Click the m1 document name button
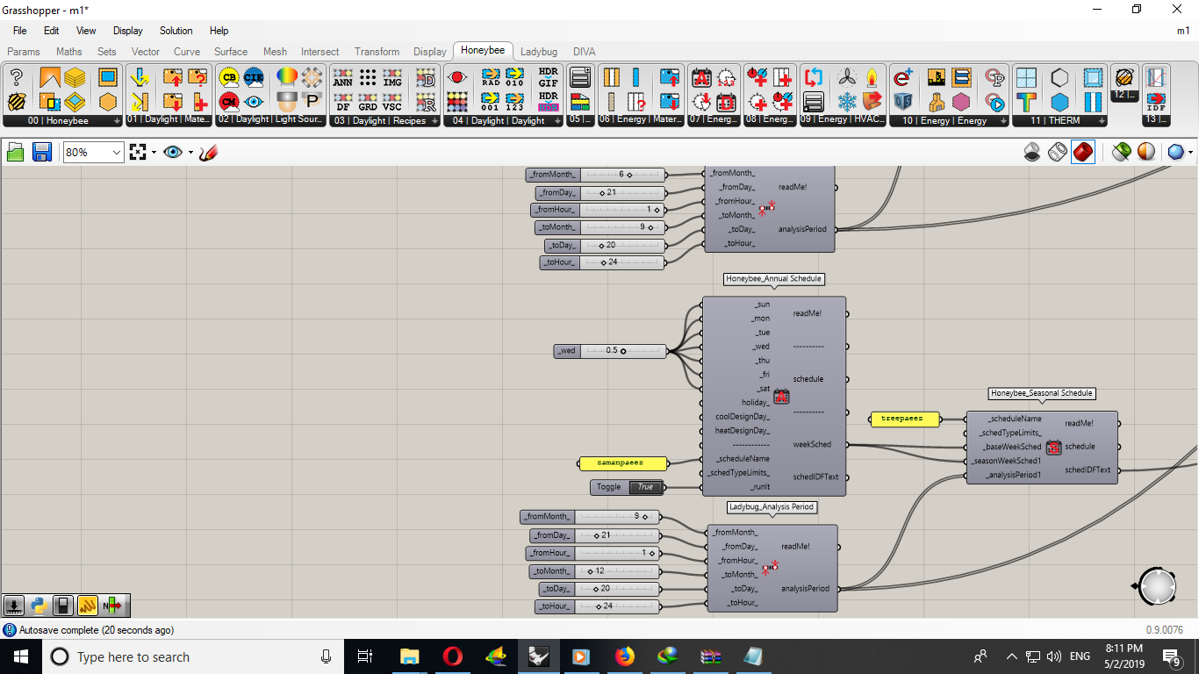This screenshot has height=674, width=1199. click(1183, 31)
